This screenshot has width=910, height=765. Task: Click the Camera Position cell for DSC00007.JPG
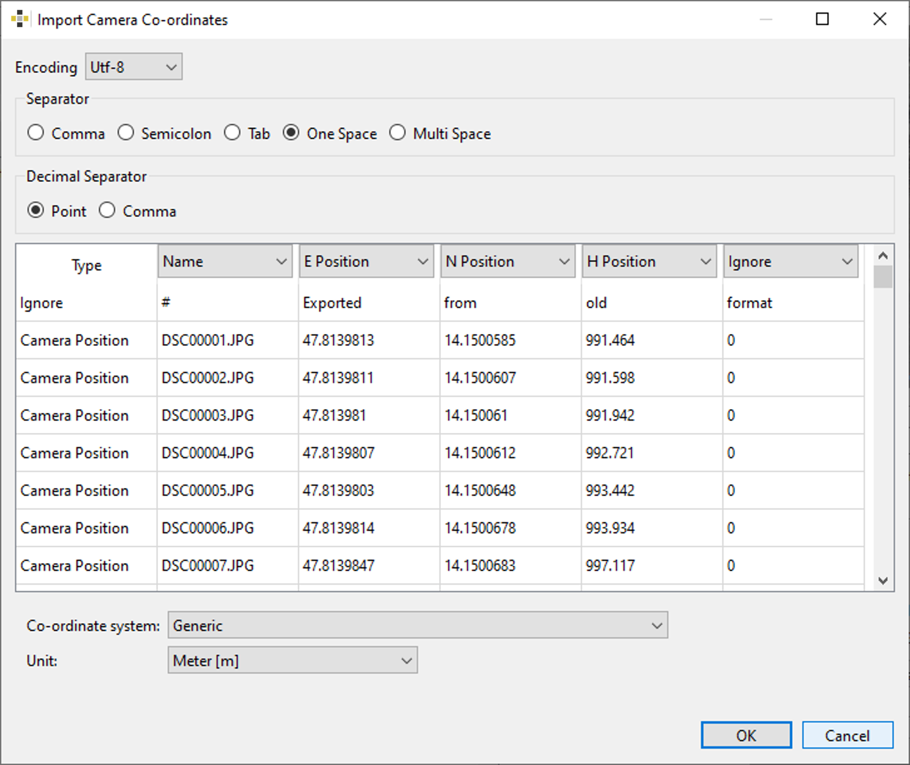click(x=86, y=566)
